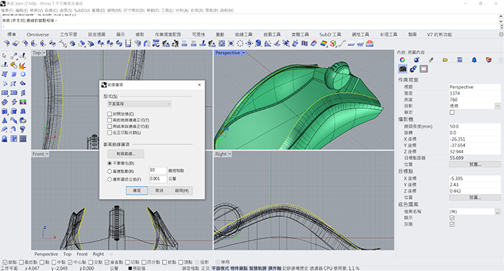Select the Right viewport tab at bottom

coord(99,254)
